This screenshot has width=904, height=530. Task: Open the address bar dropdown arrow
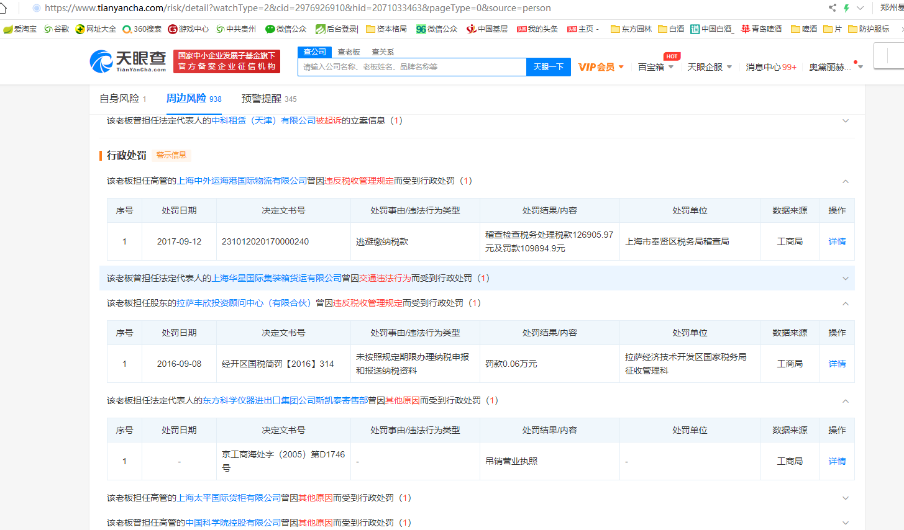tap(860, 8)
